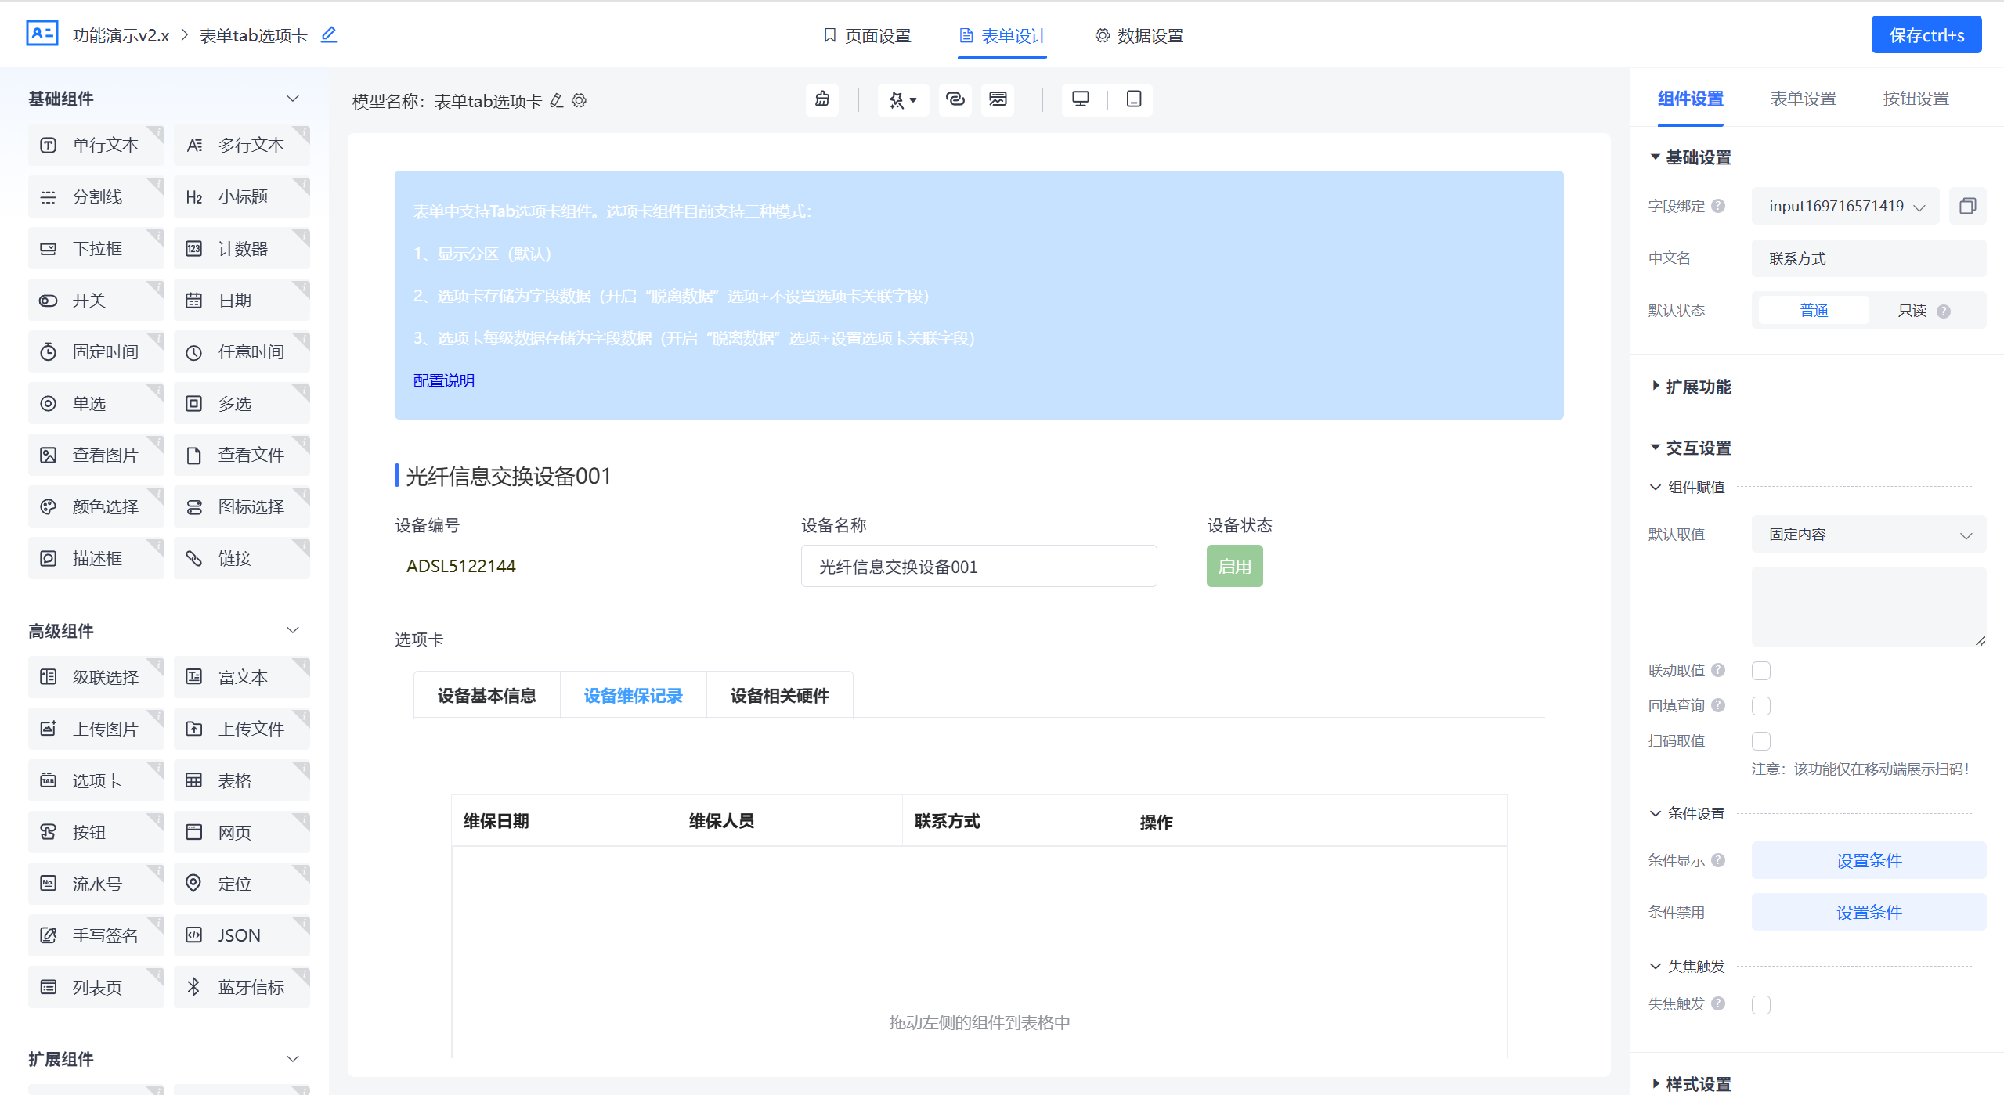Toggle the 扫码取值 checkbox
The width and height of the screenshot is (2004, 1095).
click(1762, 740)
